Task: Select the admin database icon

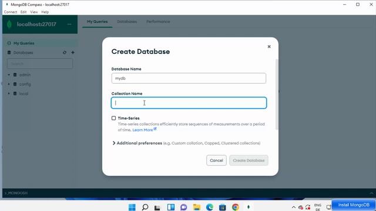Action: [15, 75]
